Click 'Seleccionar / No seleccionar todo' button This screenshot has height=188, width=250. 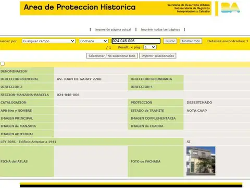tap(112, 56)
